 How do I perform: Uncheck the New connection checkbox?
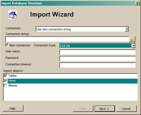(x=7, y=45)
